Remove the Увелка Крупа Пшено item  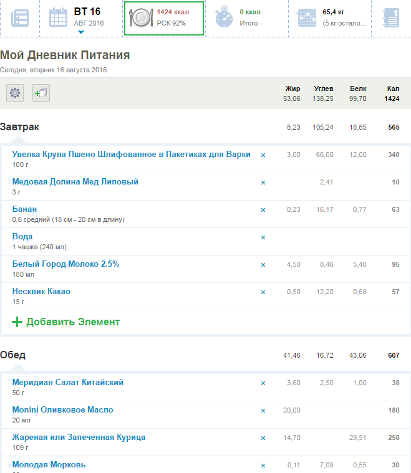[263, 155]
